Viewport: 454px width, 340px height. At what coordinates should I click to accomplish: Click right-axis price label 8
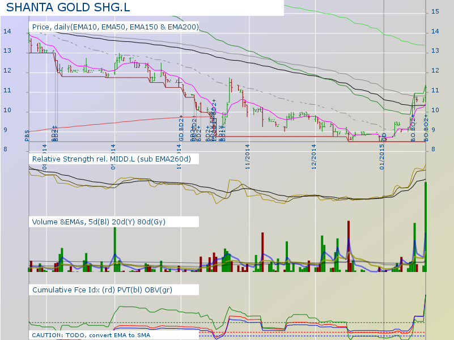(433, 149)
